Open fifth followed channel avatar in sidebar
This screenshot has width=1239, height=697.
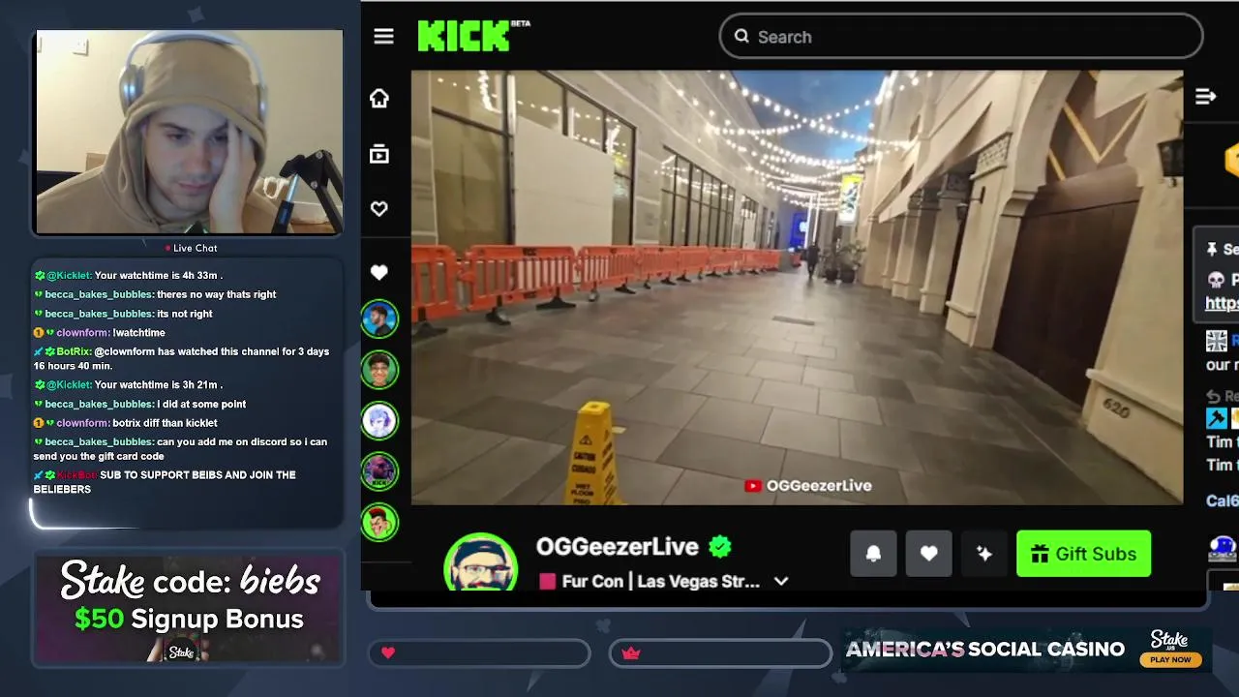[x=379, y=522]
